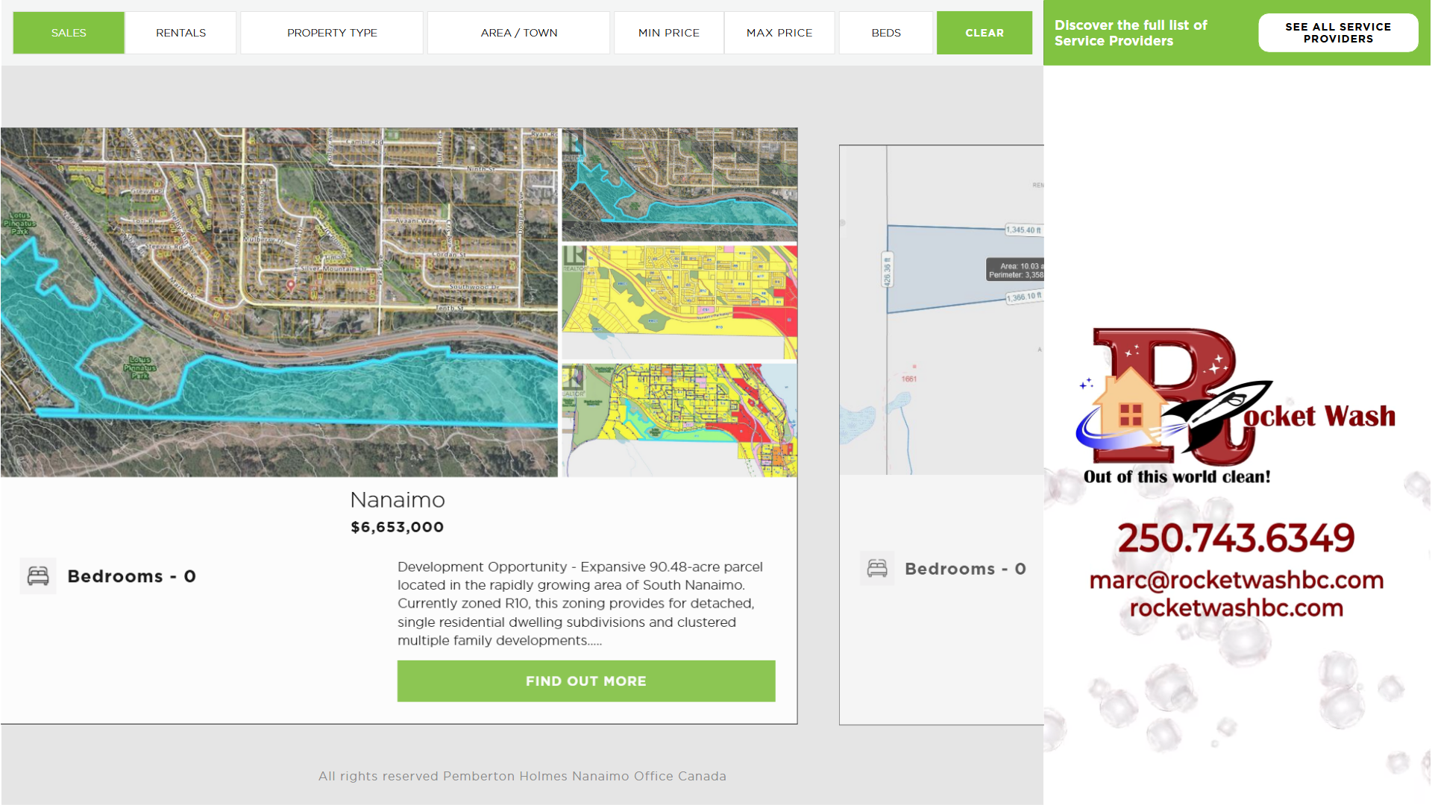Open the top aerial parcel thumbnail

point(679,183)
